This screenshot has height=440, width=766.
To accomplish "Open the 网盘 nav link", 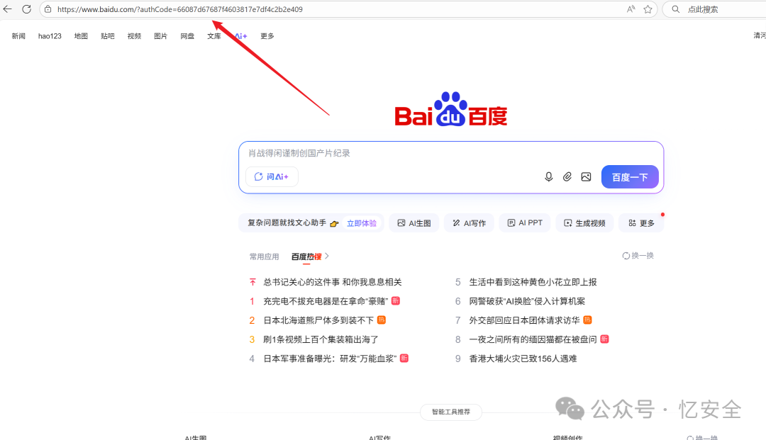I will click(x=187, y=36).
